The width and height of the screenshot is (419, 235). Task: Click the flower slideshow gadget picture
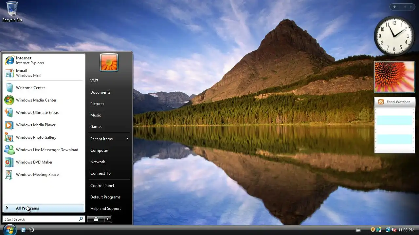[x=394, y=77]
